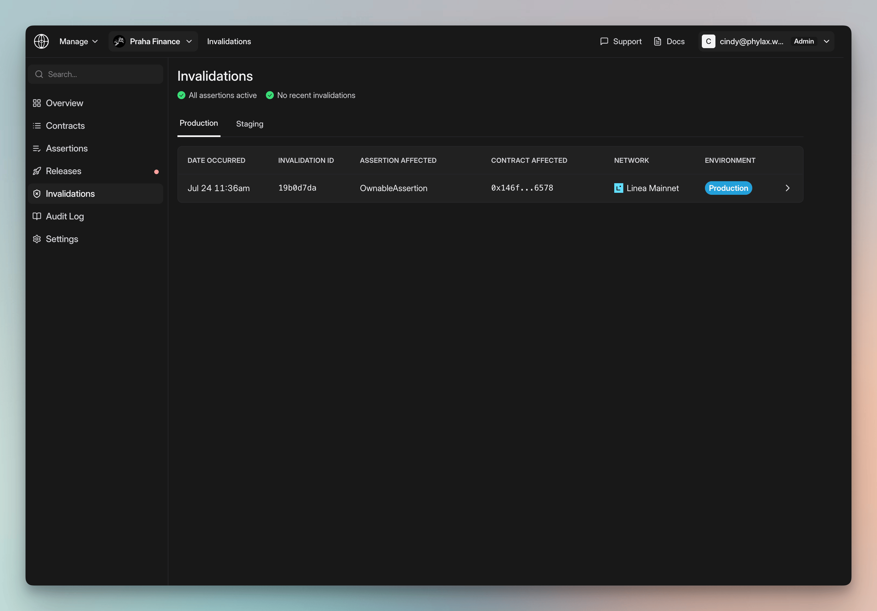Click the globe logo icon

tap(41, 41)
